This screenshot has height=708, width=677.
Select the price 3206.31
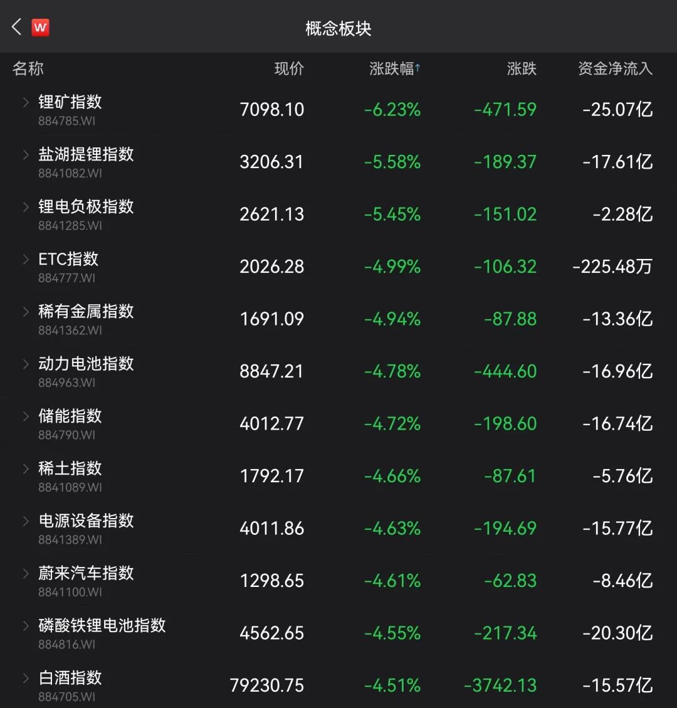tap(271, 162)
